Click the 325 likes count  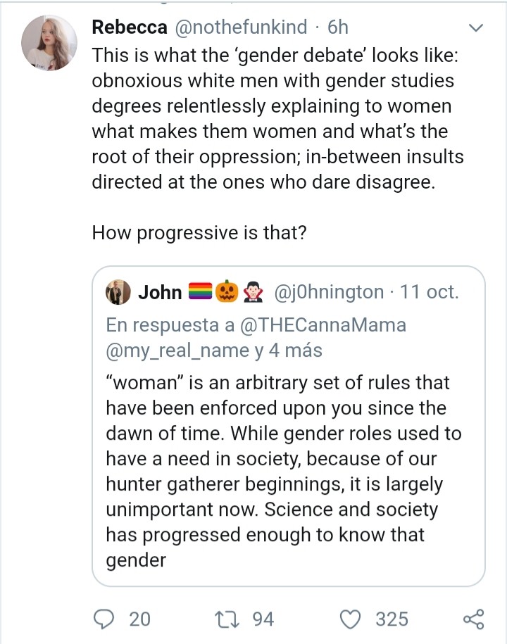tap(392, 619)
